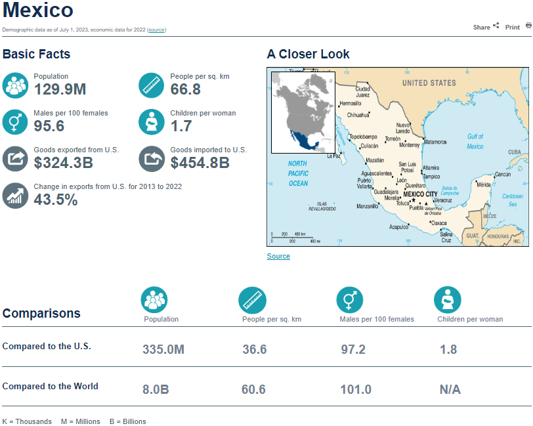Image resolution: width=533 pixels, height=426 pixels.
Task: Click the 1.8 U.S. children per woman cell
Action: [448, 349]
